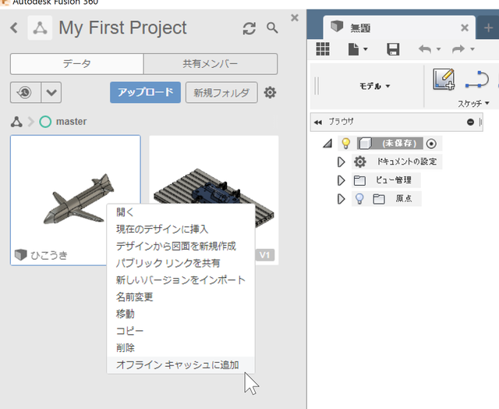Click the ブラウザ panel minus button
Image resolution: width=499 pixels, height=409 pixels.
[x=470, y=122]
